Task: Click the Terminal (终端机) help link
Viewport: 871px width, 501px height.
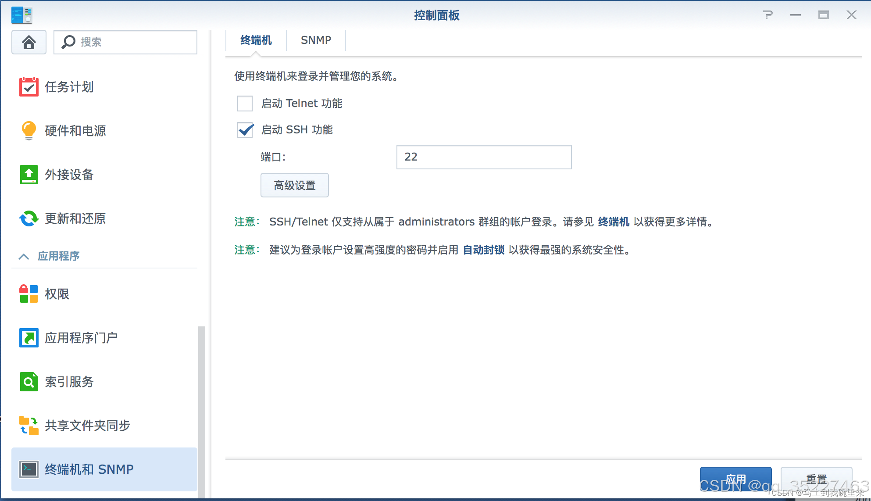Action: 614,222
